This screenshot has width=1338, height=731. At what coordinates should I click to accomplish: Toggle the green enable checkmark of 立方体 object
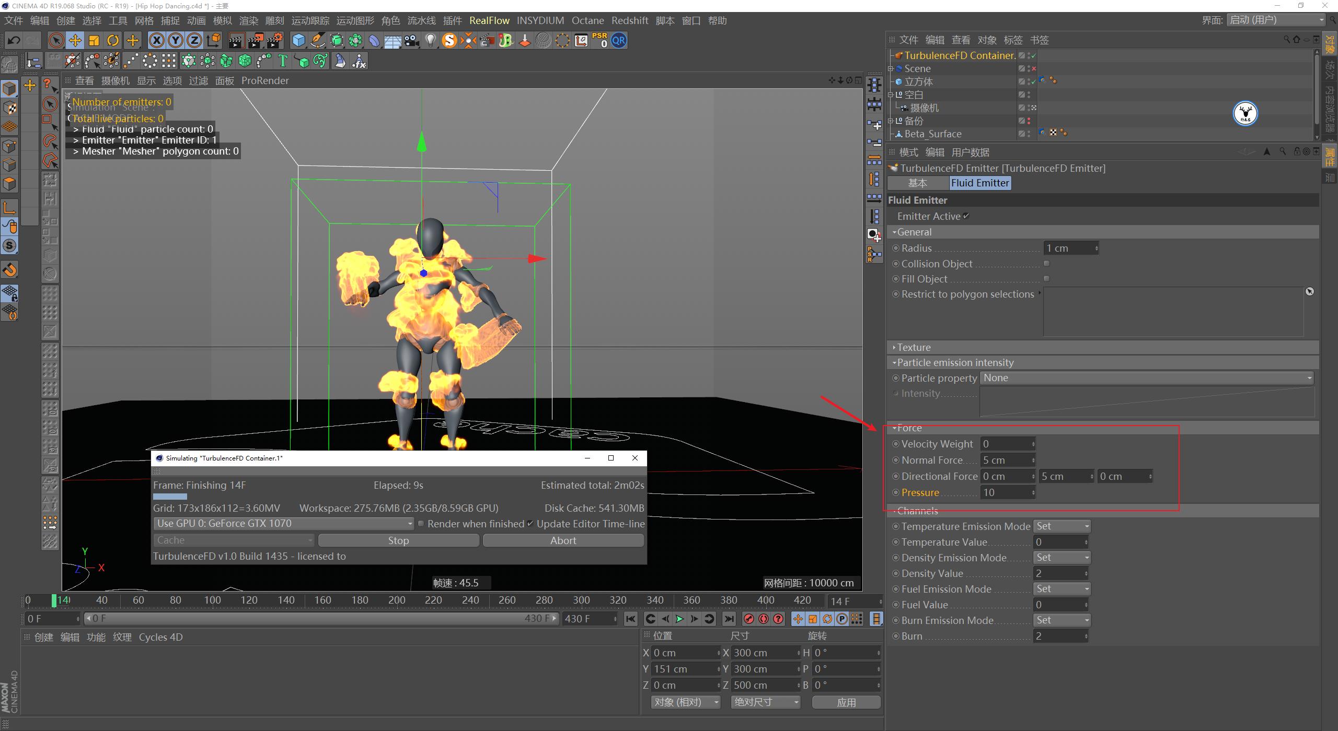1033,81
